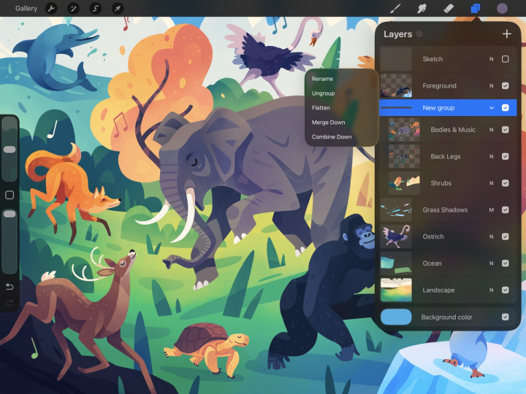Viewport: 526px width, 394px height.
Task: Select the Back Legs thumbnail
Action: pos(404,156)
